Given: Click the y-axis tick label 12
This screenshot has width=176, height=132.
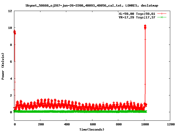Looking at the screenshot, I should click(10, 11).
